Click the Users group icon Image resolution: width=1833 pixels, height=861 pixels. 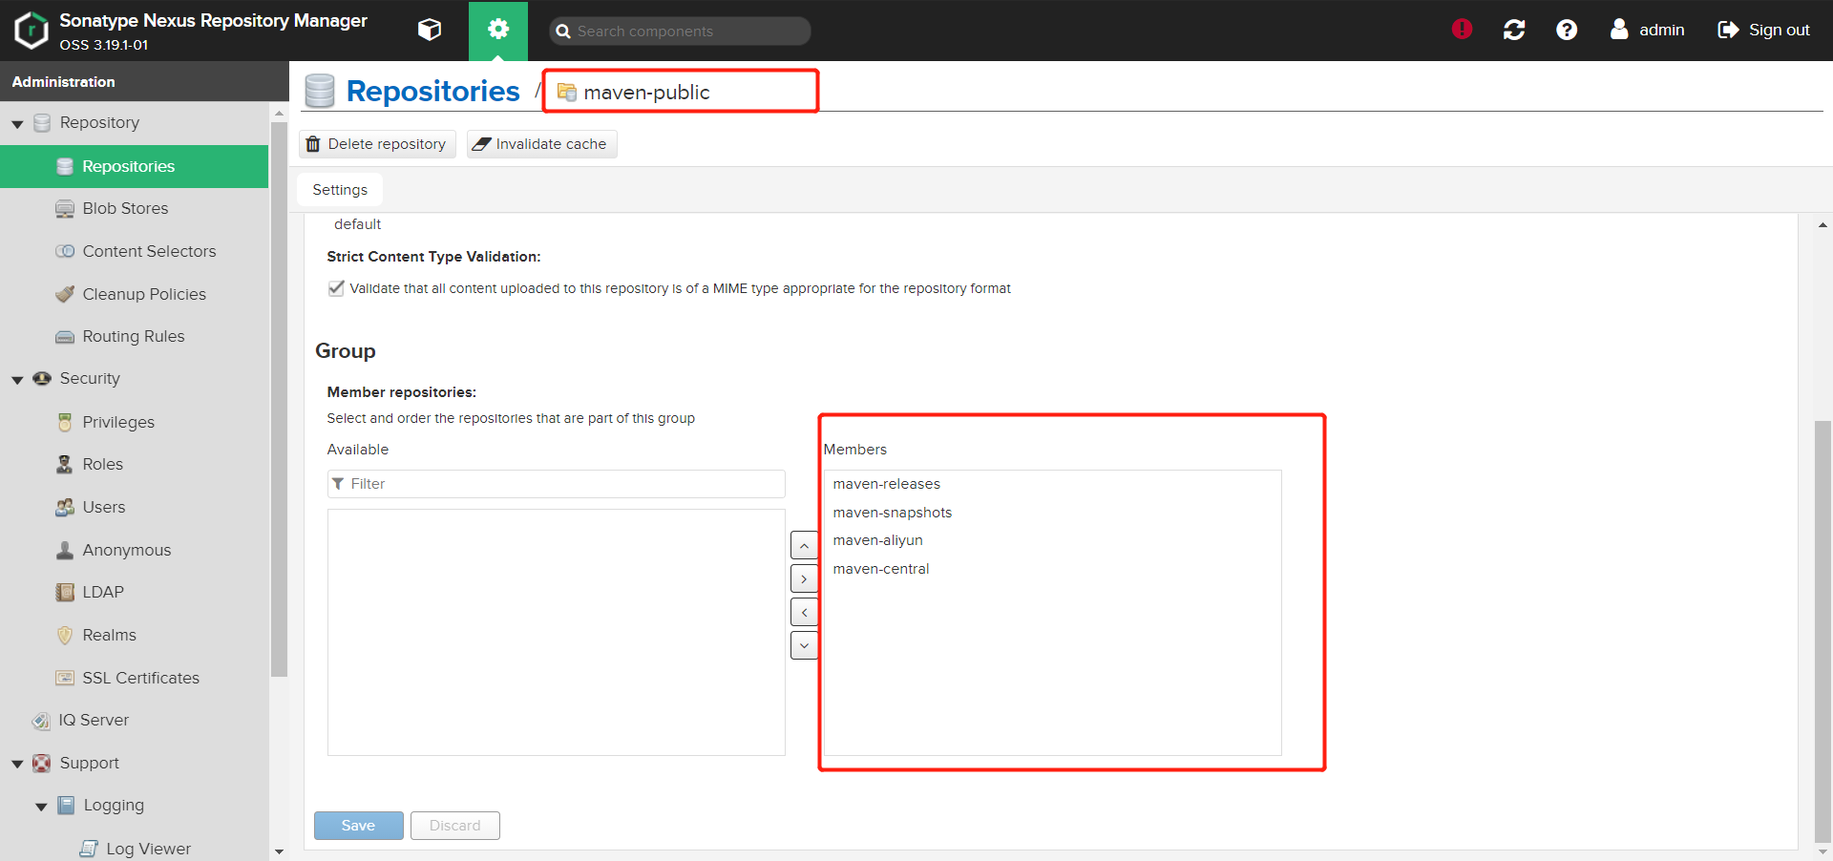pos(65,507)
